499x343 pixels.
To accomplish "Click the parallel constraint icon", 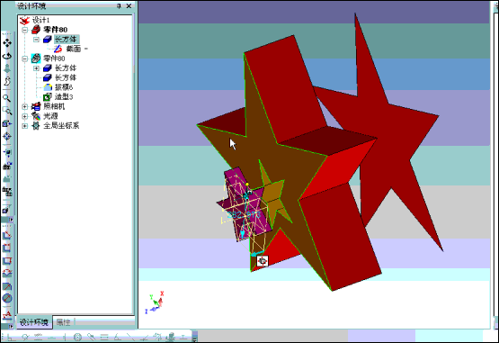I will [x=39, y=337].
